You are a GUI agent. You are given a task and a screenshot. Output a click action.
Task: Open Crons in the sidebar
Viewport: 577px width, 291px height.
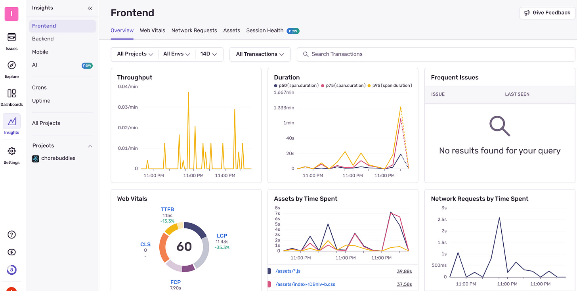62,88
